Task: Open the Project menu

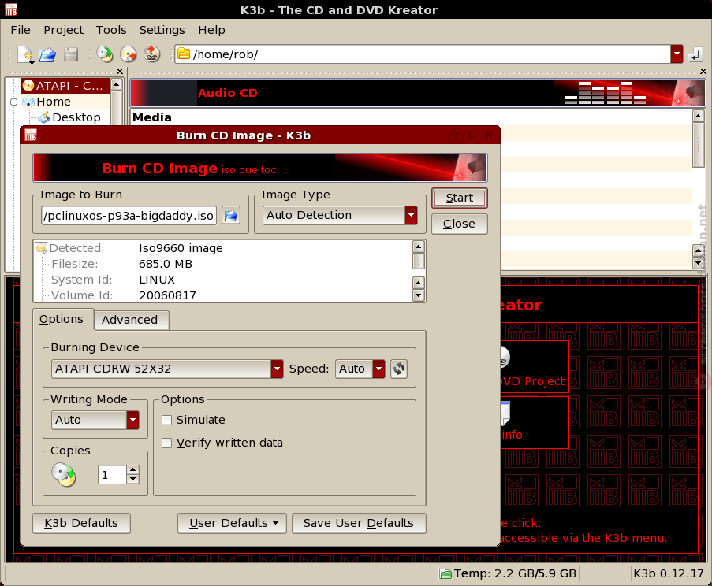Action: pyautogui.click(x=64, y=31)
